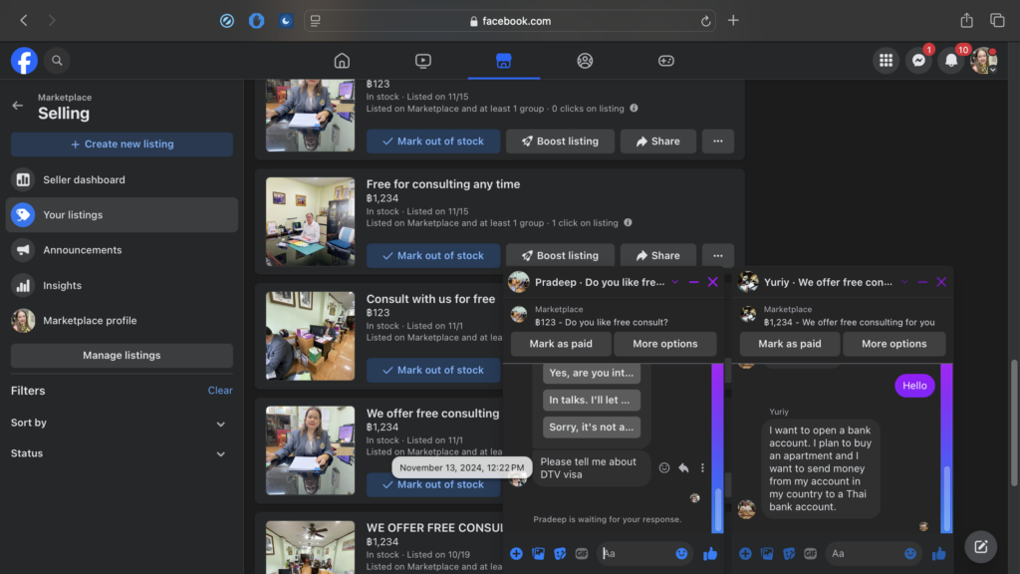Start a new message with compose icon
Viewport: 1020px width, 574px height.
pyautogui.click(x=981, y=547)
